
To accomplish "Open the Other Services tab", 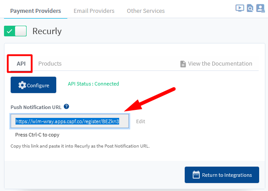I will click(x=146, y=11).
